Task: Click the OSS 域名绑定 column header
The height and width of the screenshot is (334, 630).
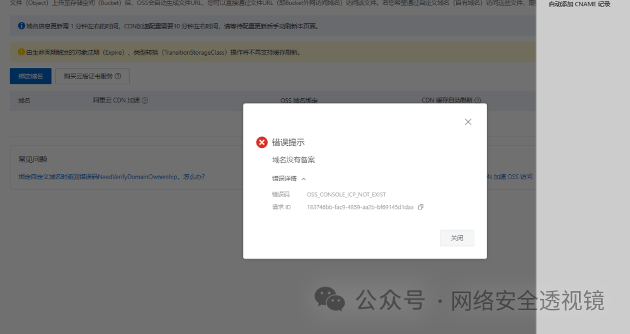Action: click(x=299, y=100)
